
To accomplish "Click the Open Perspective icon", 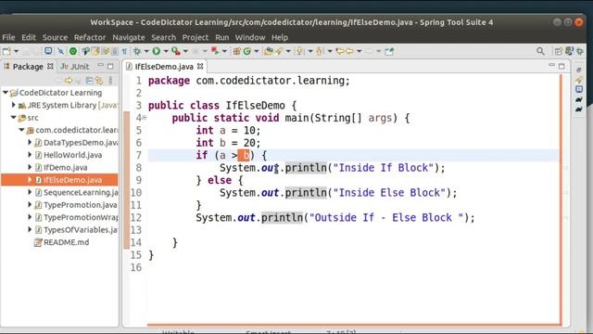I will click(x=558, y=52).
